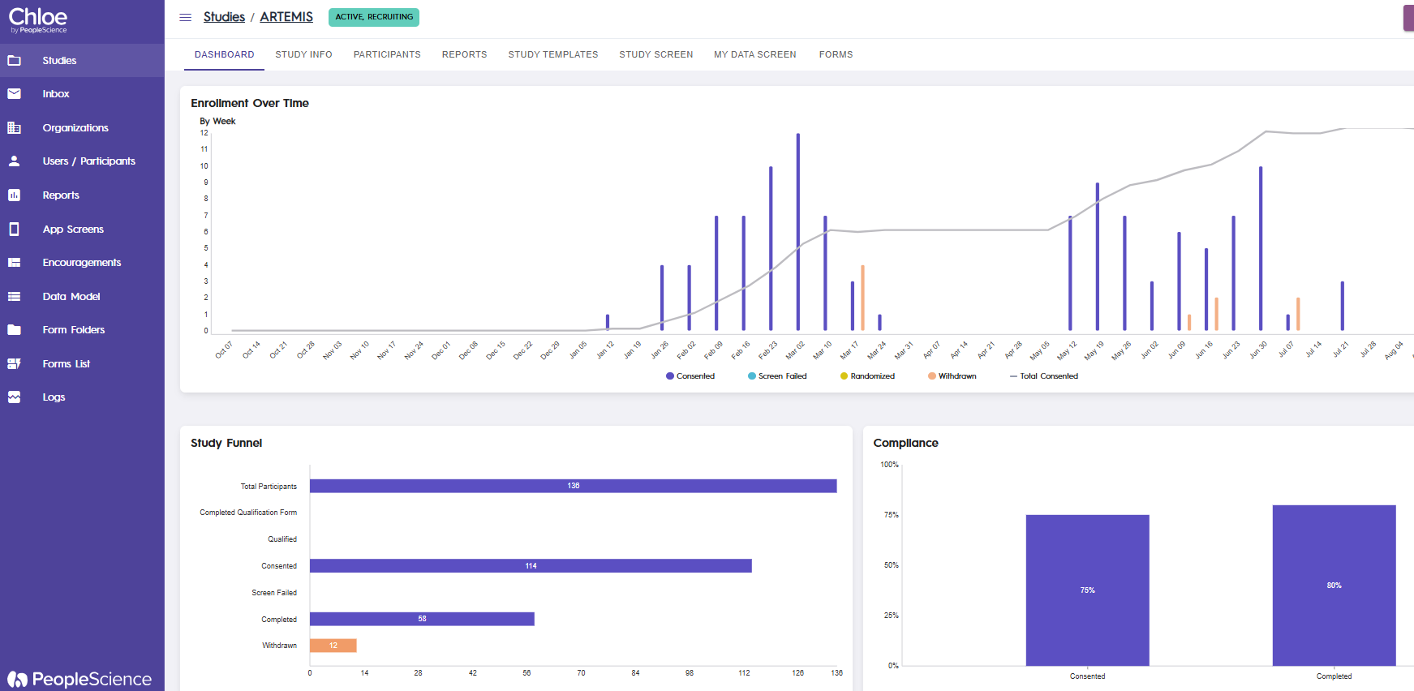Toggle the Total Consented legend line

pyautogui.click(x=1044, y=376)
